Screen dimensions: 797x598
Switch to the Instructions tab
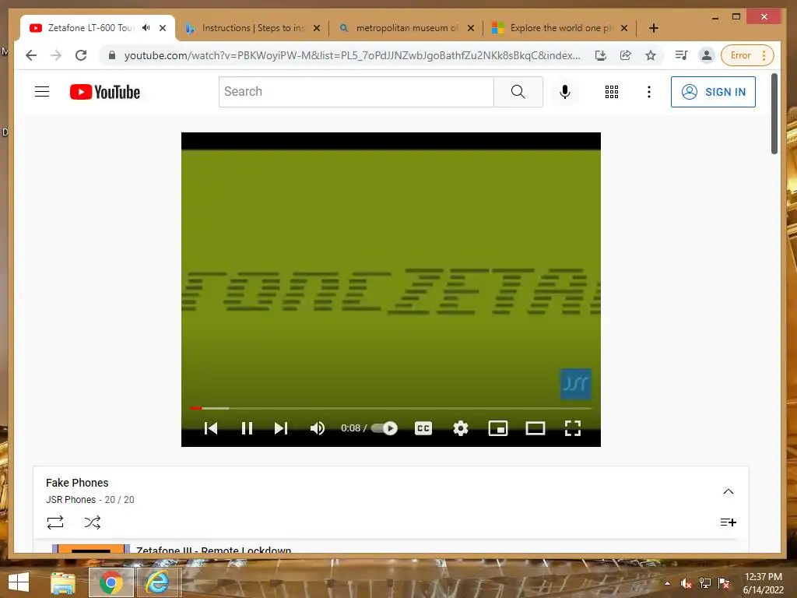pyautogui.click(x=253, y=28)
